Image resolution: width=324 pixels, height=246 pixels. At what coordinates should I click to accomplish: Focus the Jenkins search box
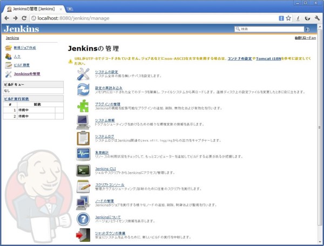269,29
